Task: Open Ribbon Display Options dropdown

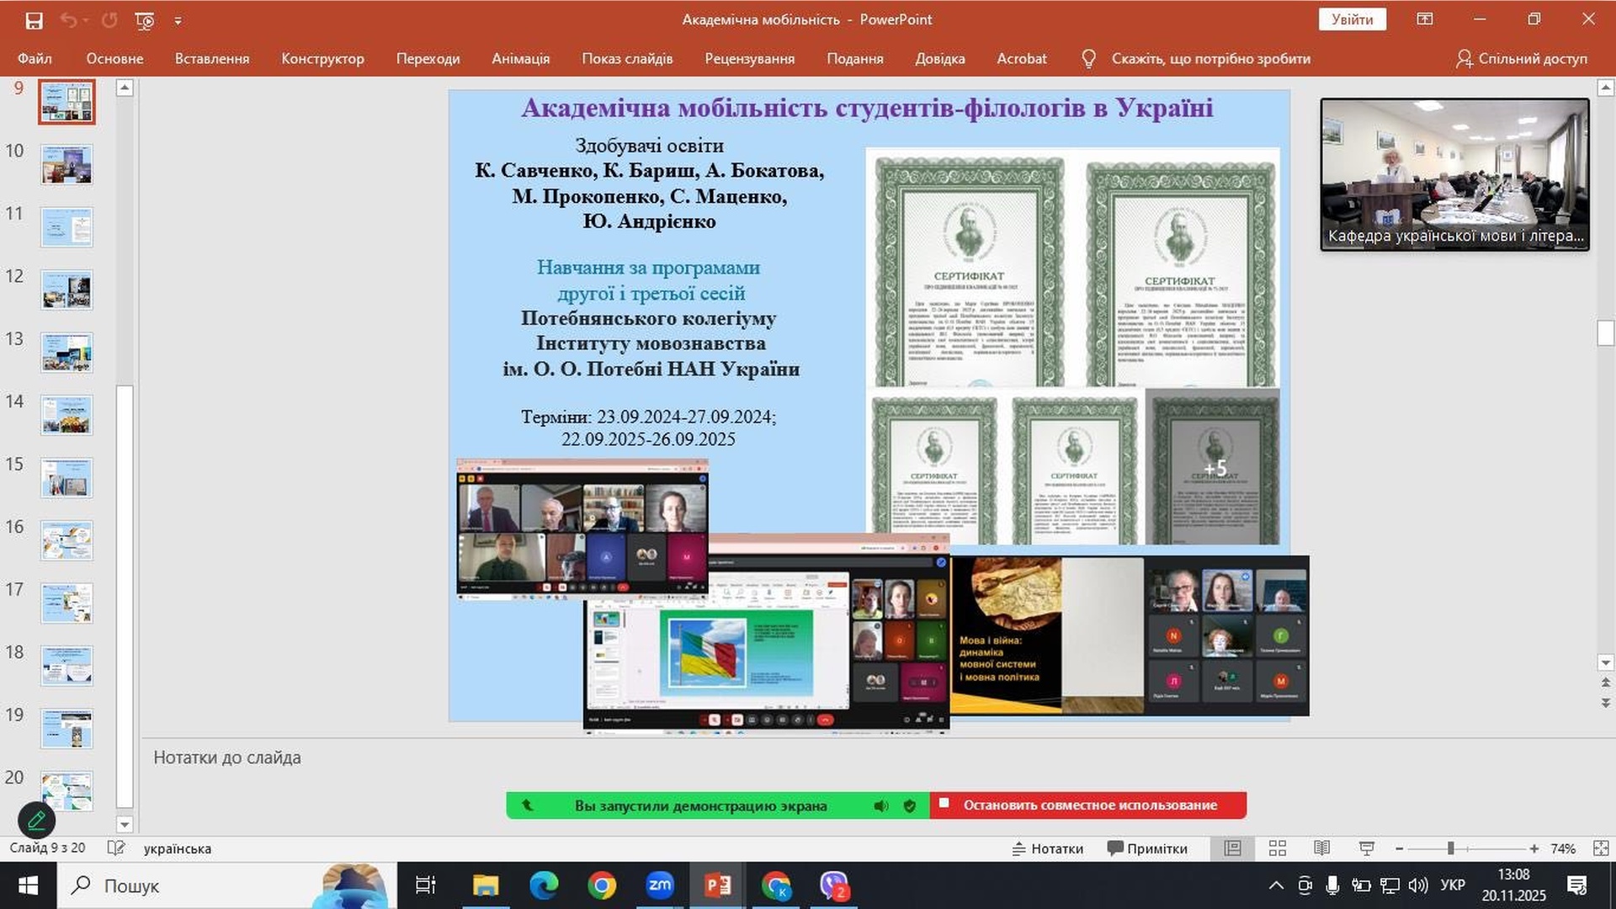Action: coord(1424,19)
